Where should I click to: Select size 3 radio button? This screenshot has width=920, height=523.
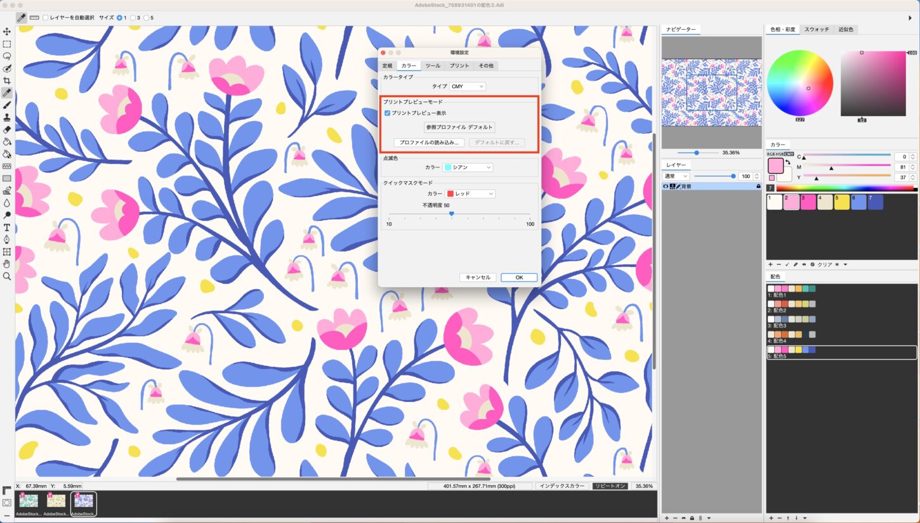pyautogui.click(x=133, y=18)
